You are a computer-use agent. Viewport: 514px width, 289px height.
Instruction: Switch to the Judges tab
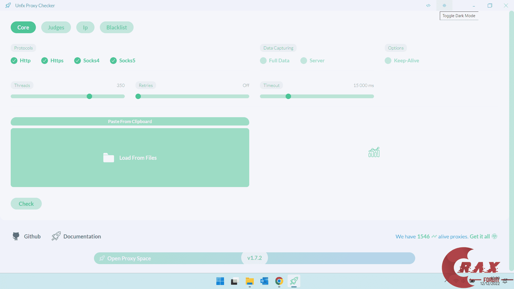point(56,28)
